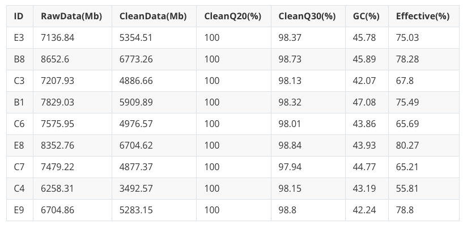
Task: Select raw data value 8652.6
Action: 56,59
